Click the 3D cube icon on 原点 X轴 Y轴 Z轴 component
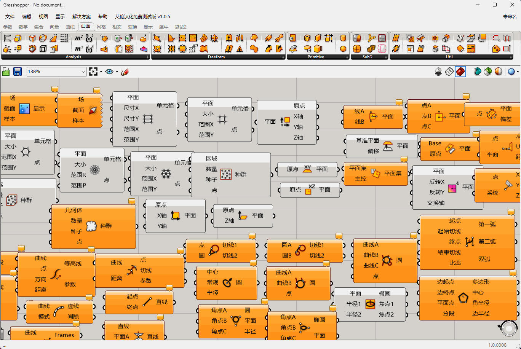The height and width of the screenshot is (349, 521). tap(285, 121)
